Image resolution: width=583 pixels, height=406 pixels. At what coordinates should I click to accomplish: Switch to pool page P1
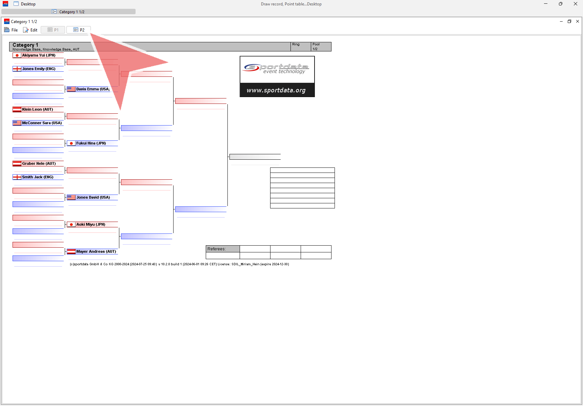pyautogui.click(x=53, y=30)
